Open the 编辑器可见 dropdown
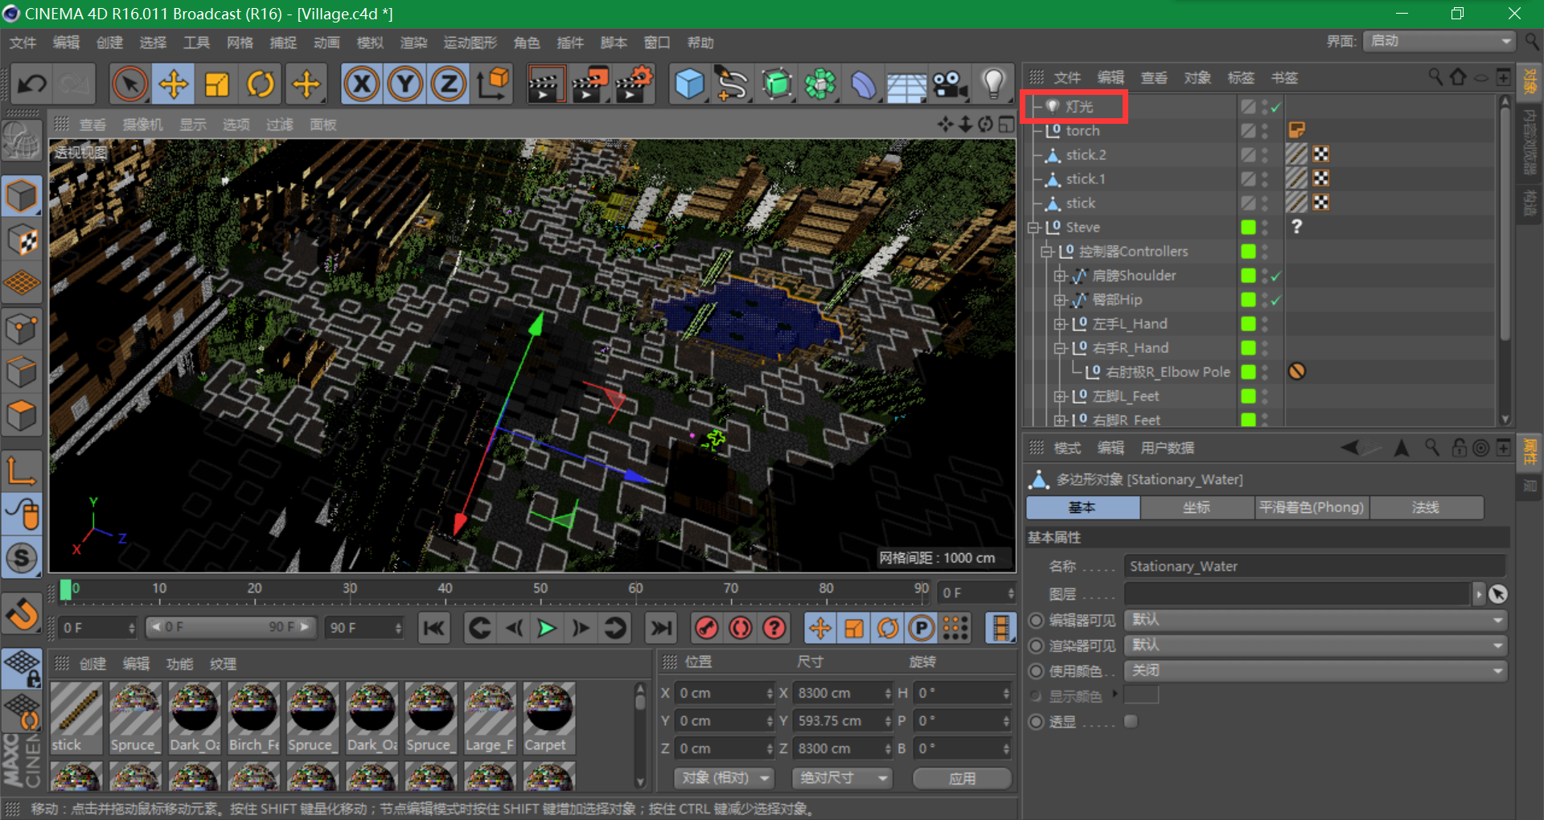The width and height of the screenshot is (1544, 820). [1316, 620]
